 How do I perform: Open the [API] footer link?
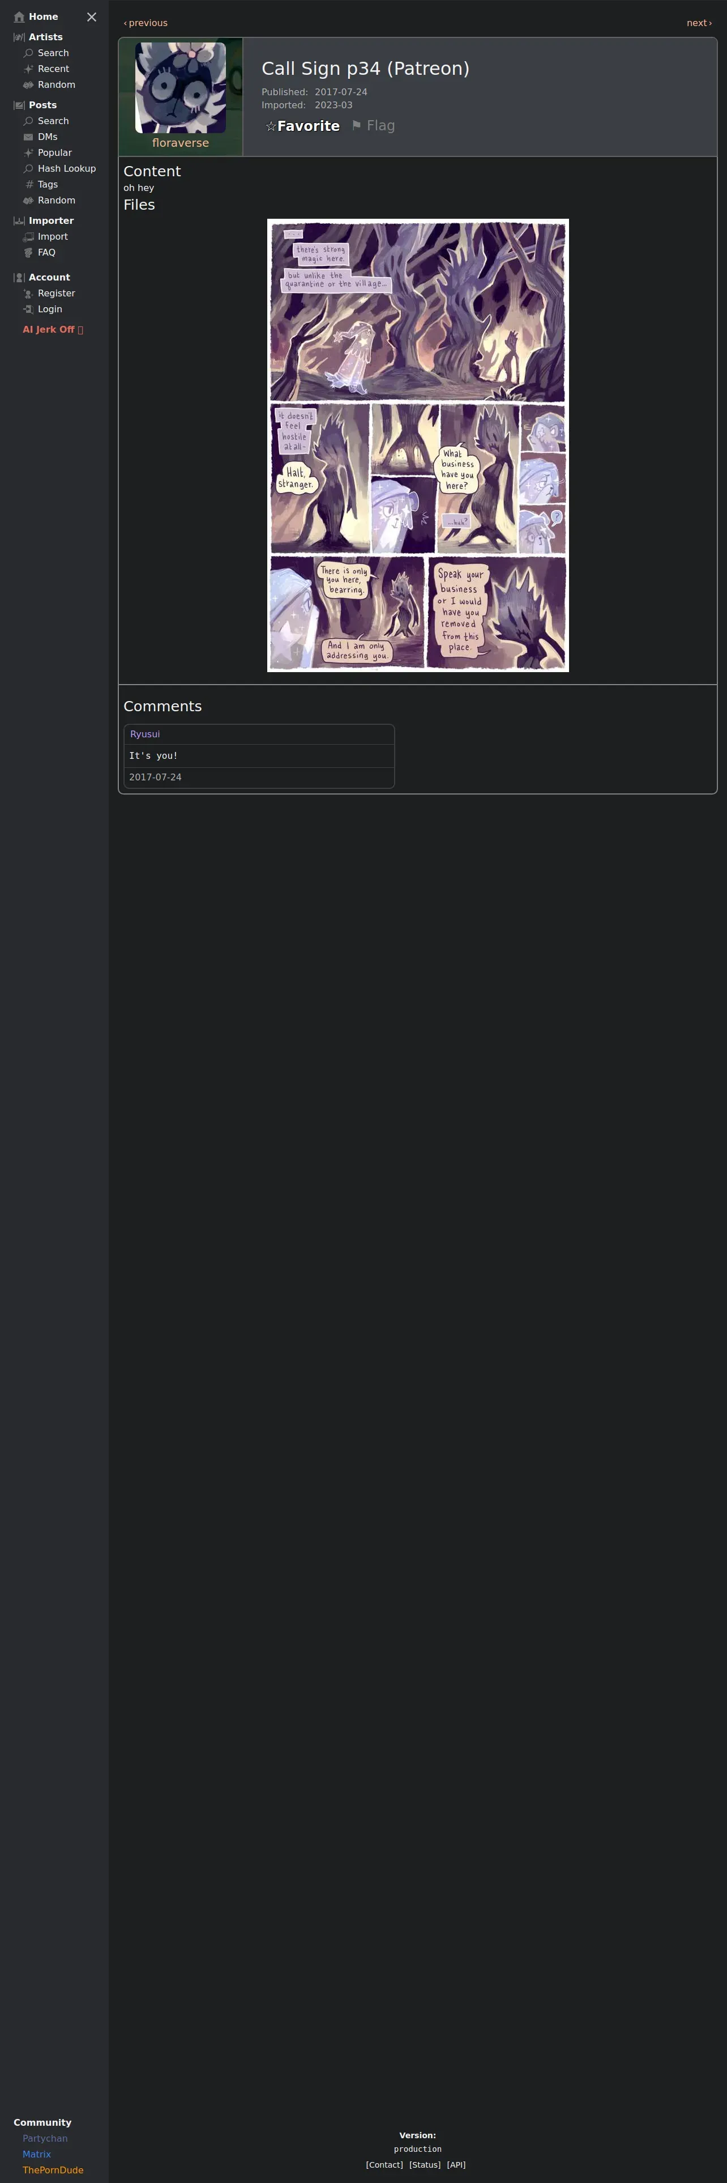coord(456,2165)
